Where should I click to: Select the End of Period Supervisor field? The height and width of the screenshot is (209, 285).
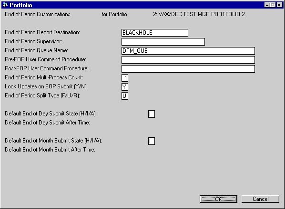163,42
